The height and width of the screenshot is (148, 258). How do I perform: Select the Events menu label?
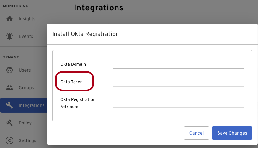point(26,36)
